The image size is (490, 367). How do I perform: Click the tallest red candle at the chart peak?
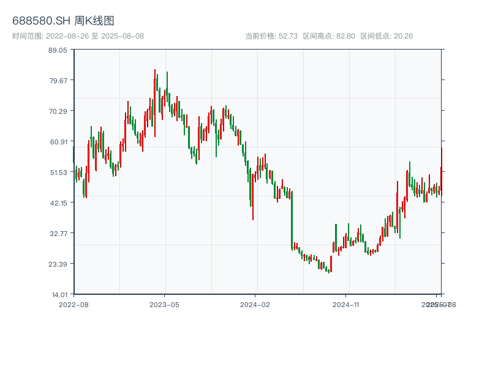[155, 103]
